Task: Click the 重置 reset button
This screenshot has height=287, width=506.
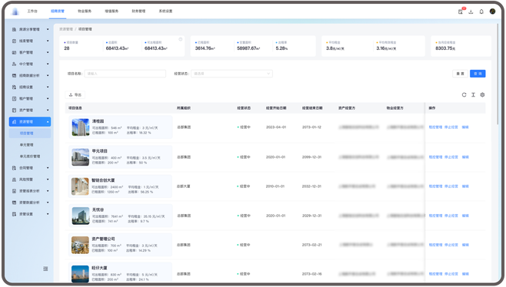Action: pos(460,74)
